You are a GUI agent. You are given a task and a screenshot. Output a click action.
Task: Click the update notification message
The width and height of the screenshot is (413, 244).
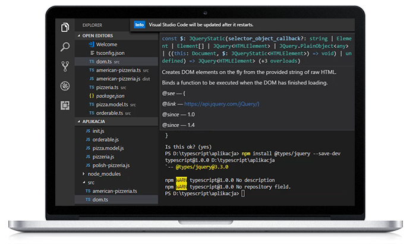[201, 25]
